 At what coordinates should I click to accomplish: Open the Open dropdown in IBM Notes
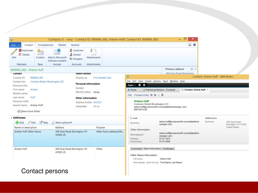tap(132, 85)
